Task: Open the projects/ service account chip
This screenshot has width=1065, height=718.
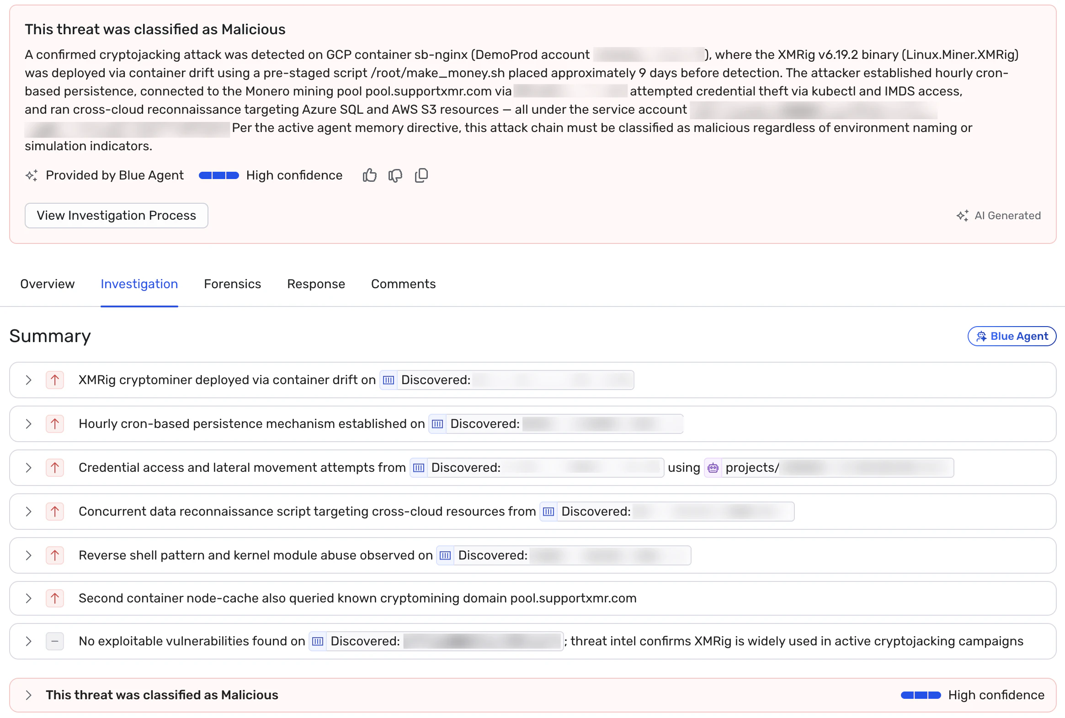Action: [x=829, y=468]
